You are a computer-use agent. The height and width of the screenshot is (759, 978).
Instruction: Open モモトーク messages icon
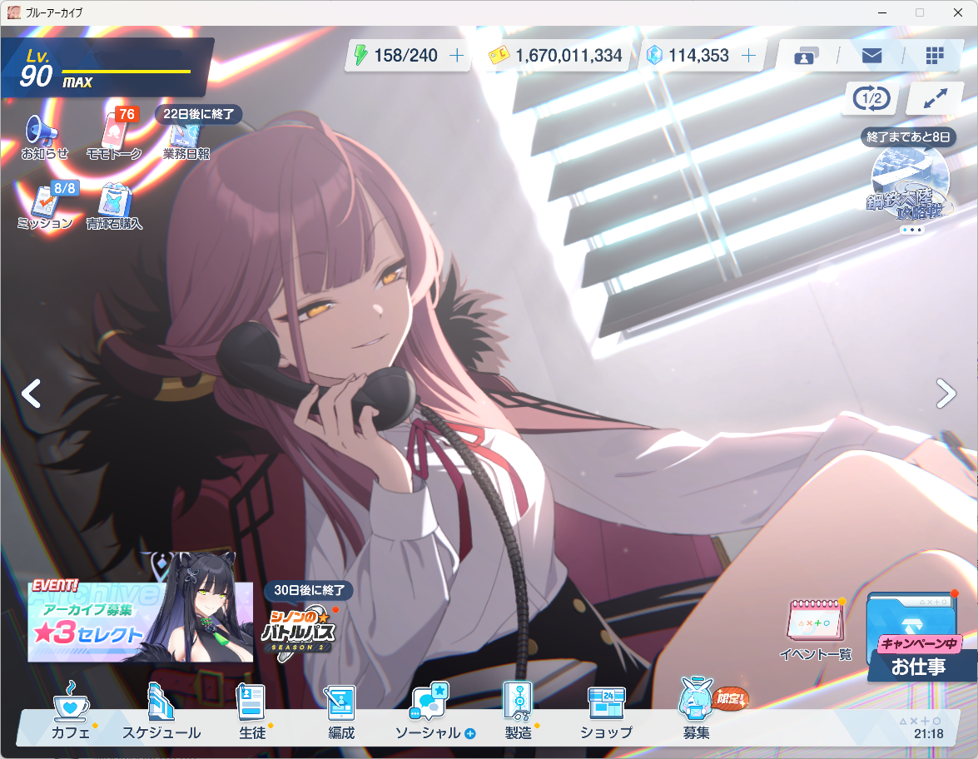114,135
